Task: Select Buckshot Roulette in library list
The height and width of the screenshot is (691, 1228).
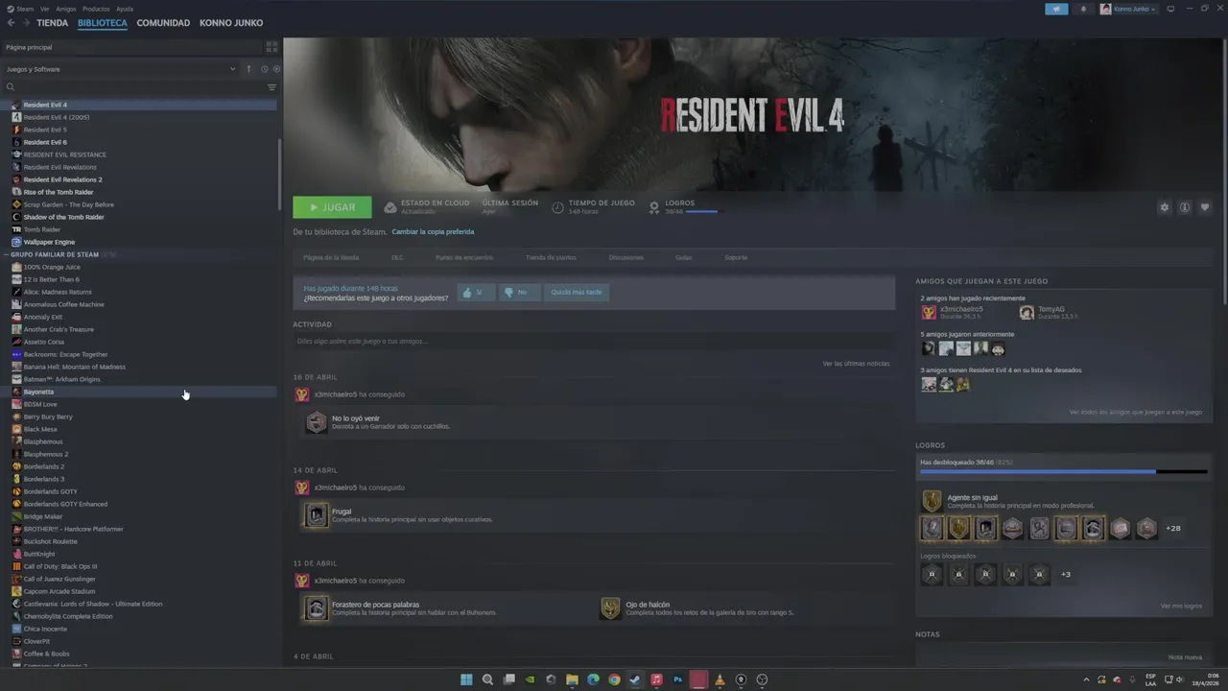Action: click(x=139, y=541)
